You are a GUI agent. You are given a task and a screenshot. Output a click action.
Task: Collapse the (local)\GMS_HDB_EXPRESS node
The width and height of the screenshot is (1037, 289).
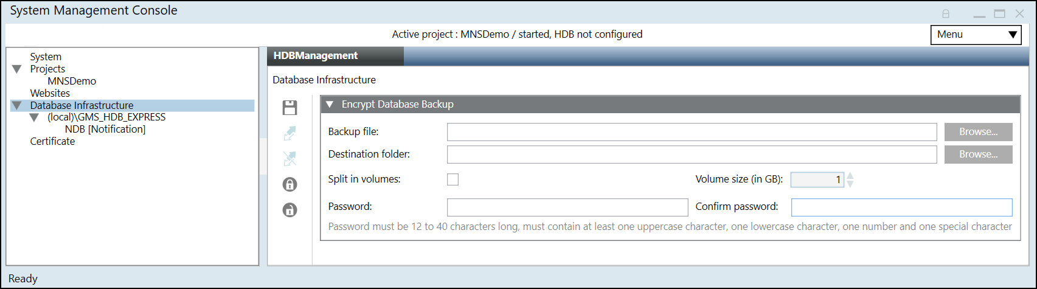point(35,117)
